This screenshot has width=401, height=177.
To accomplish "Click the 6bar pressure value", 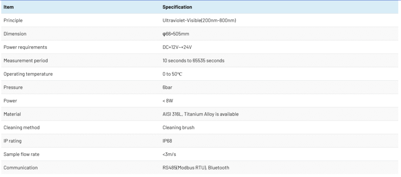I will pos(168,87).
